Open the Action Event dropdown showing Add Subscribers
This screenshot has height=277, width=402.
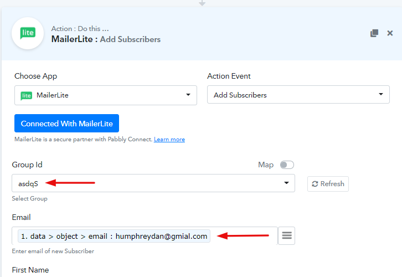pos(298,95)
